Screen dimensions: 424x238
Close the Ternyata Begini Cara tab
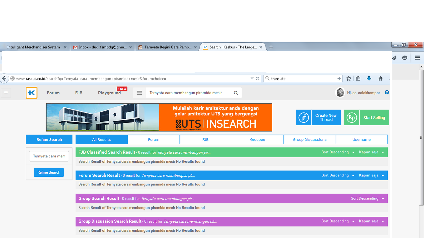195,47
